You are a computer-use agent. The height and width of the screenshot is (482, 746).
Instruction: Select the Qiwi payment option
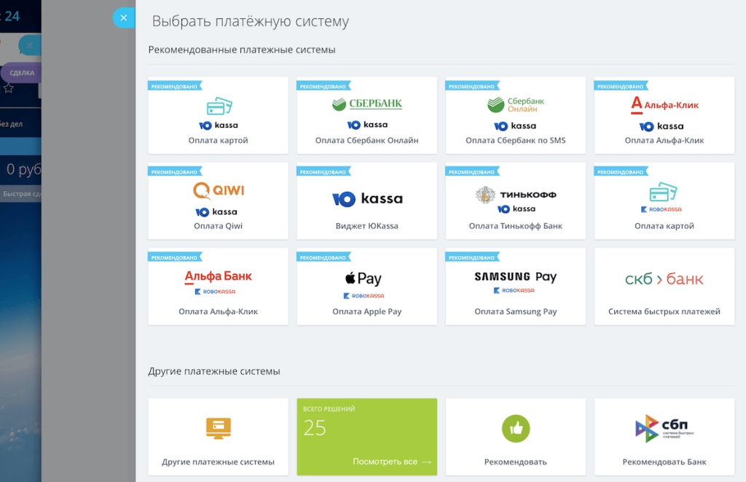218,201
